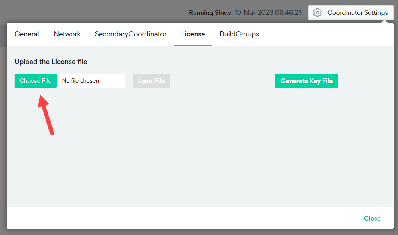Switch to the General tab
Viewport: 398px width, 235px height.
tap(27, 34)
